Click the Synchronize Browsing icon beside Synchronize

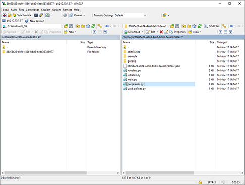tap(10, 15)
